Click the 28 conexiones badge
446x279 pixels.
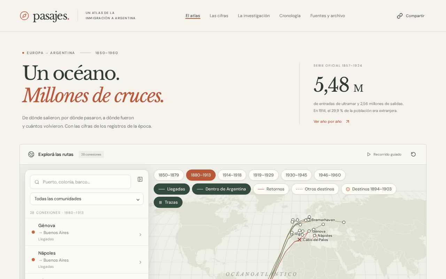[x=91, y=154]
